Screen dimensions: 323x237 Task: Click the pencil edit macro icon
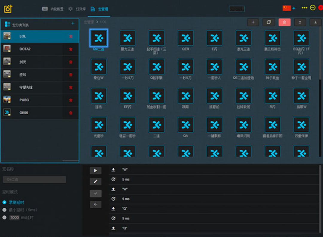pyautogui.click(x=95, y=181)
